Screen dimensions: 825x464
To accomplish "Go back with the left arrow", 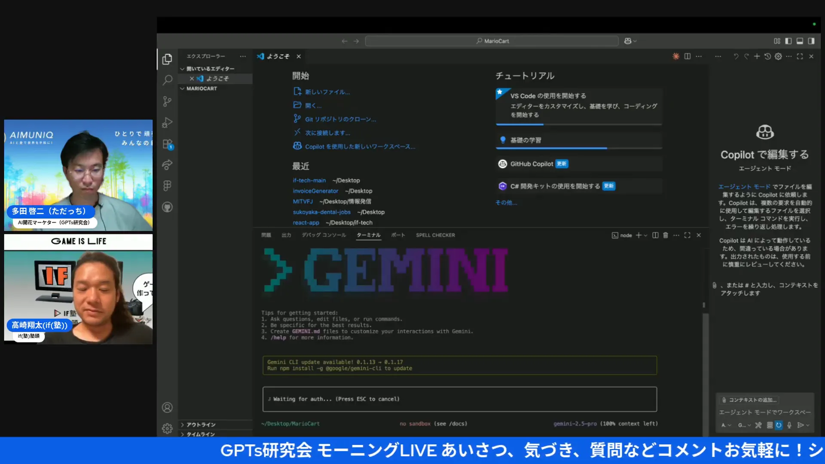I will point(344,41).
